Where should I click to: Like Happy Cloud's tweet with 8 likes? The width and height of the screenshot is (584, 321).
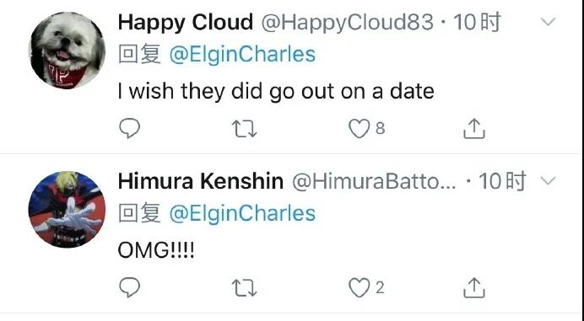tap(359, 129)
